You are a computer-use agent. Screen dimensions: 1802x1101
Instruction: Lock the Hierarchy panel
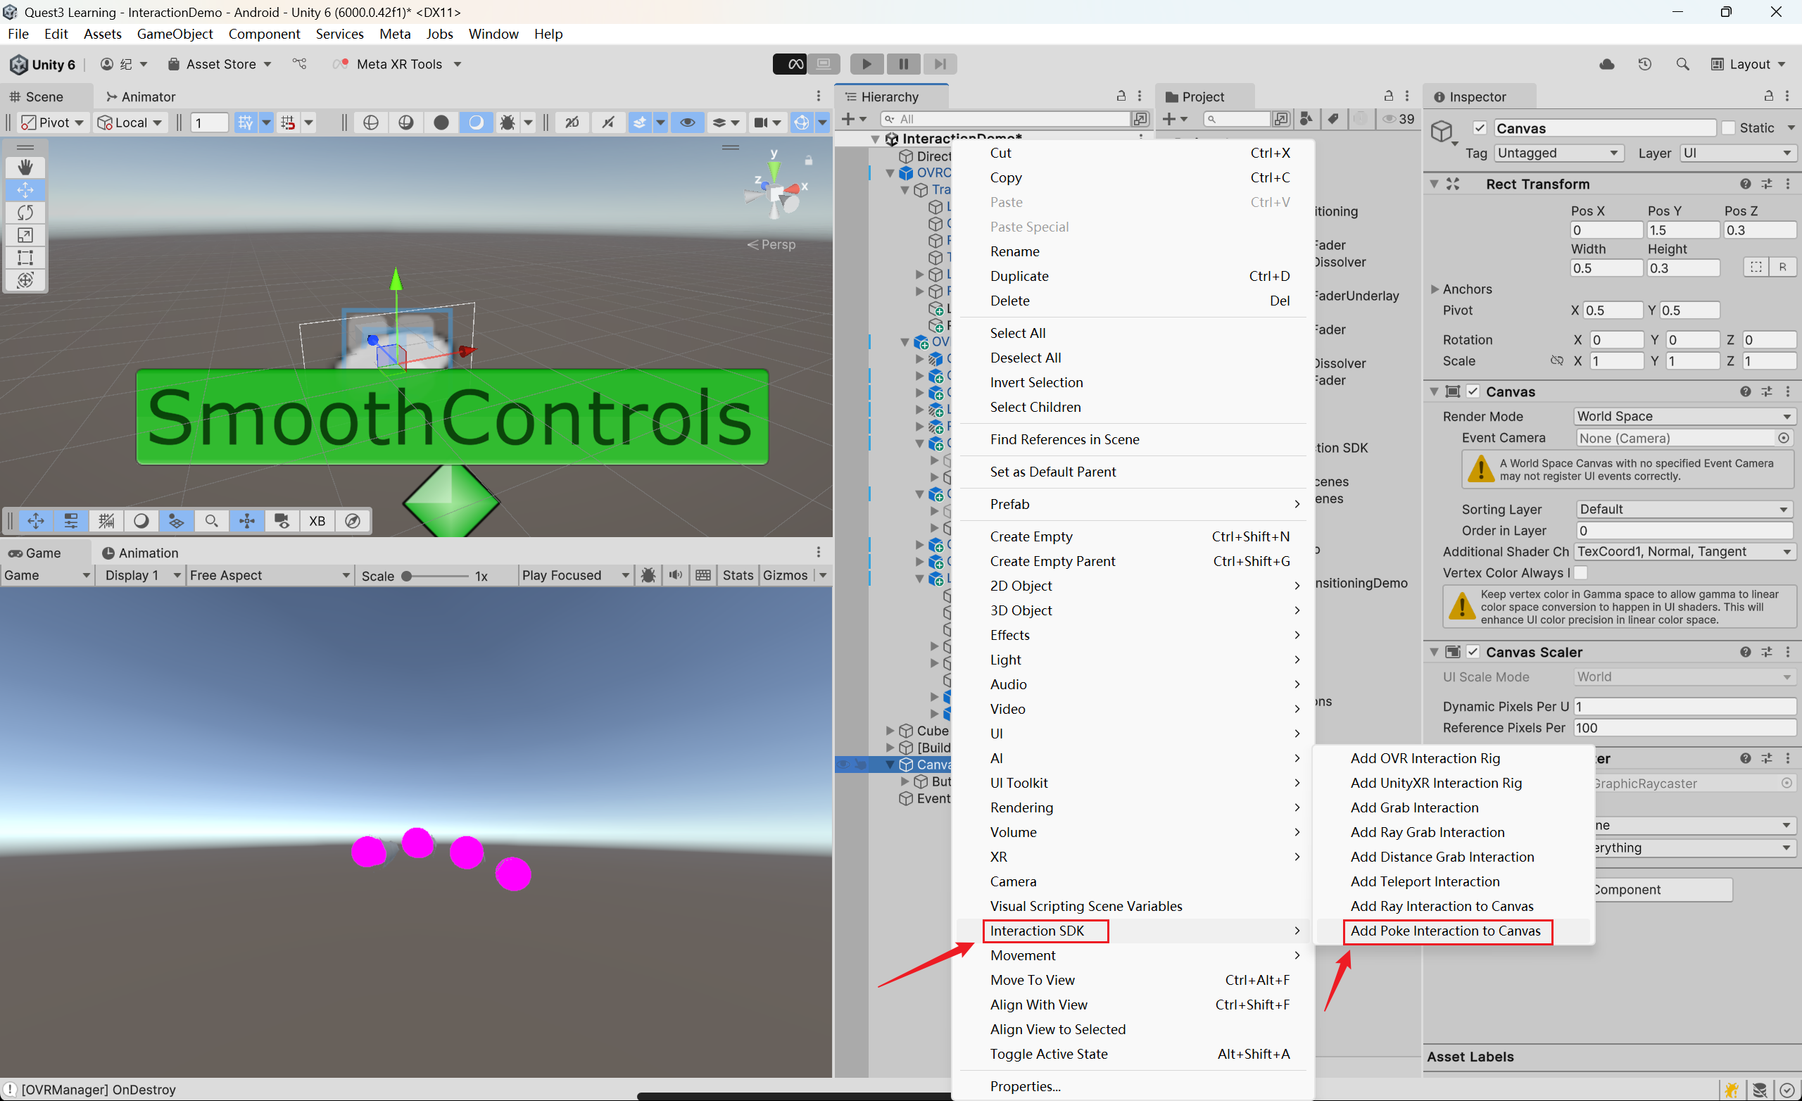click(x=1121, y=96)
